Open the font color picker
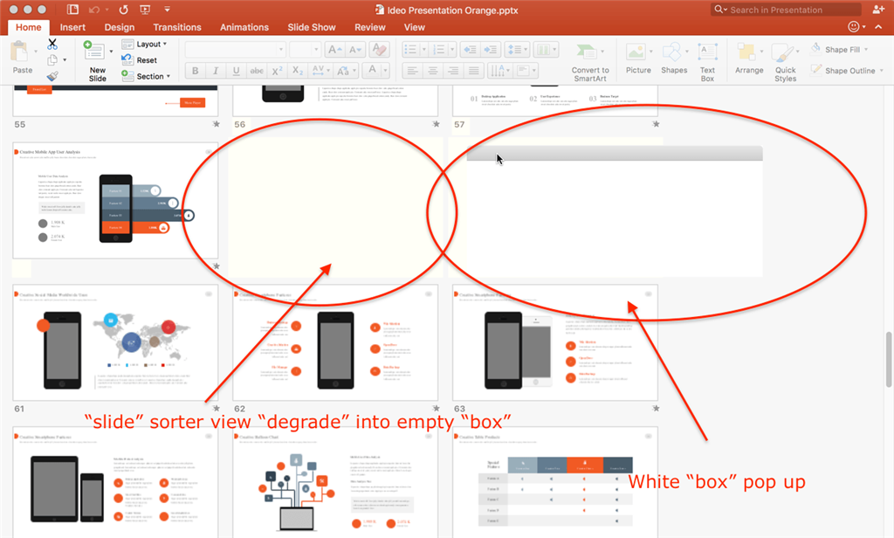 [x=376, y=71]
